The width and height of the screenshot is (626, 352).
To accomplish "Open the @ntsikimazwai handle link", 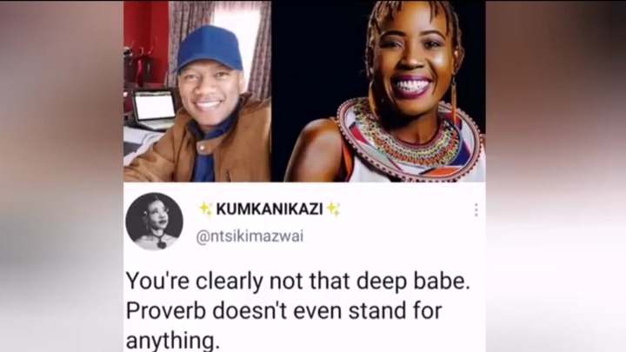I will point(250,236).
